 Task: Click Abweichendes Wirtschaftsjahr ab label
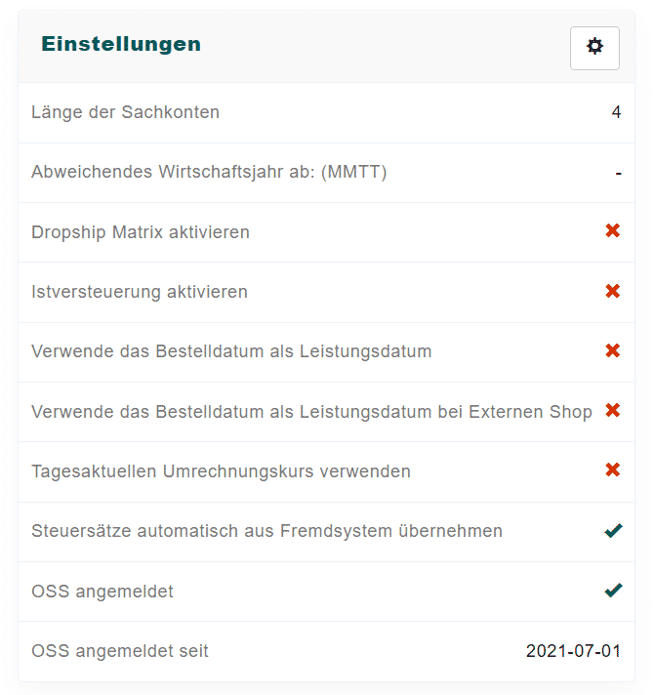click(x=209, y=172)
